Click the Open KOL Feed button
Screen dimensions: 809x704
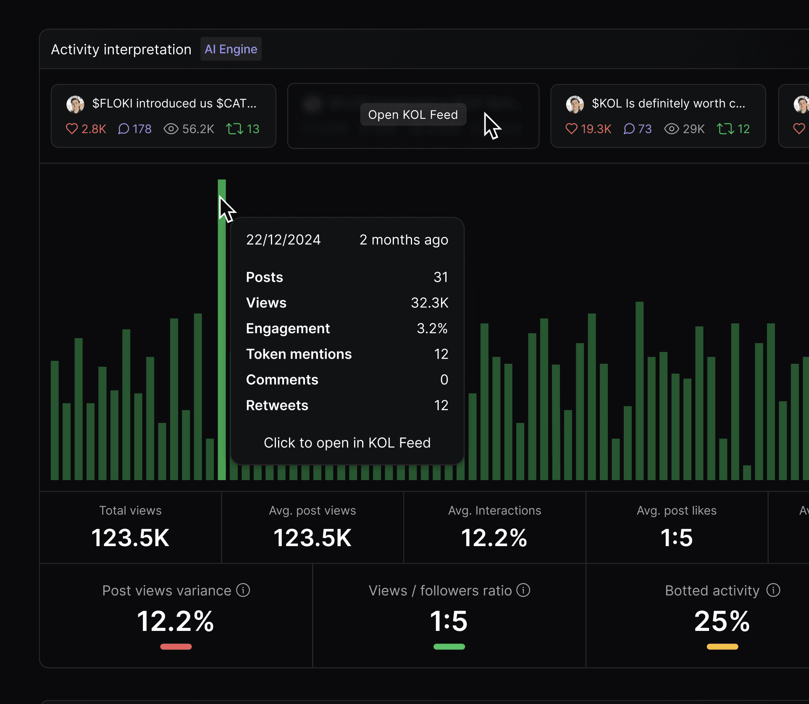pyautogui.click(x=413, y=115)
